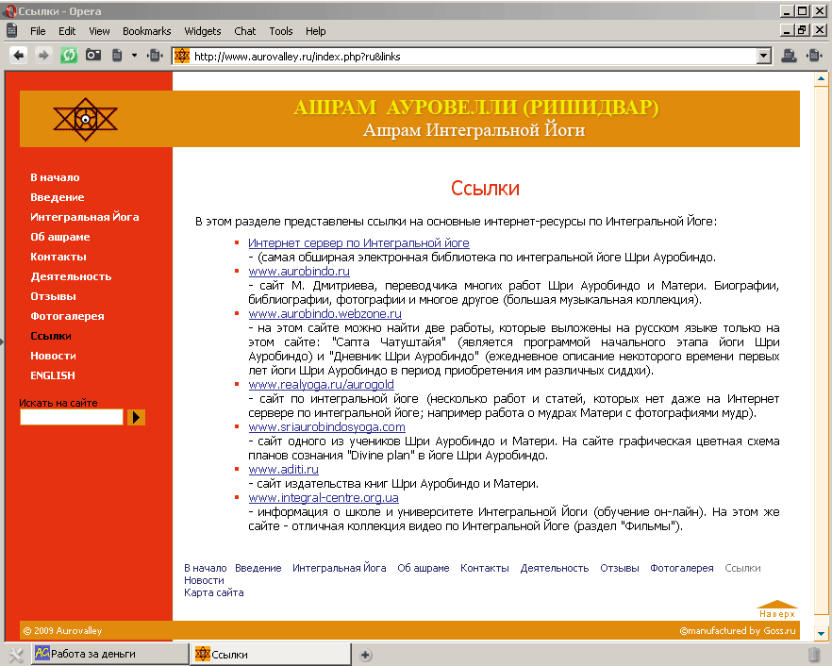Viewport: 832px width, 666px height.
Task: Open the Карта сайта footer link
Action: click(x=213, y=592)
